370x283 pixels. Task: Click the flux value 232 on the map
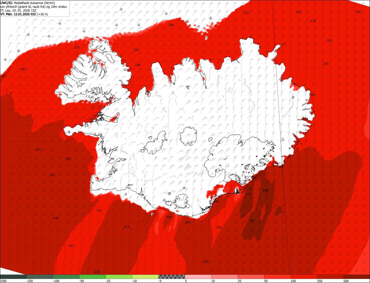pos(136,50)
